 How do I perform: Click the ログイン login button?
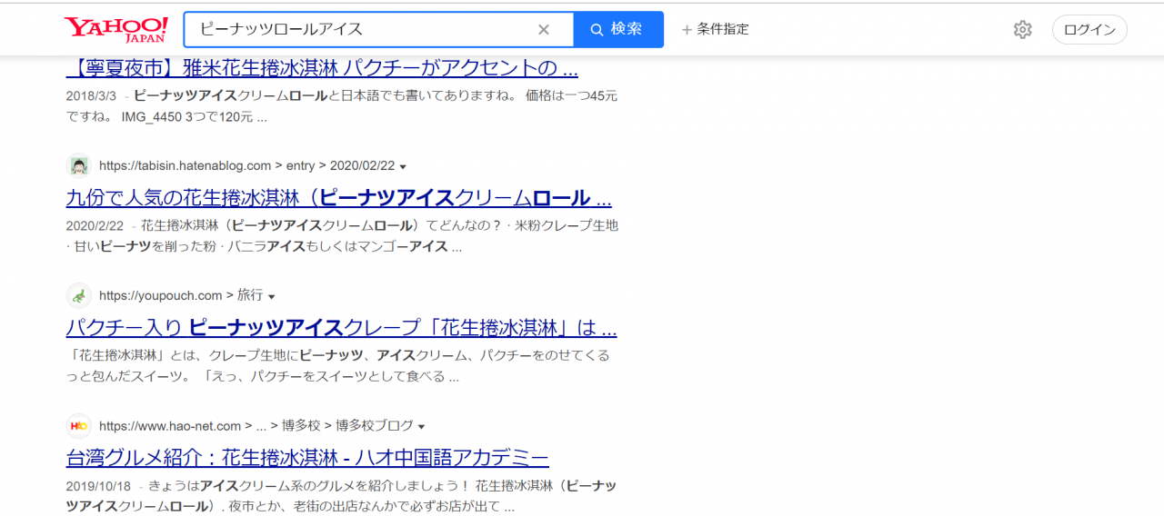click(x=1089, y=29)
